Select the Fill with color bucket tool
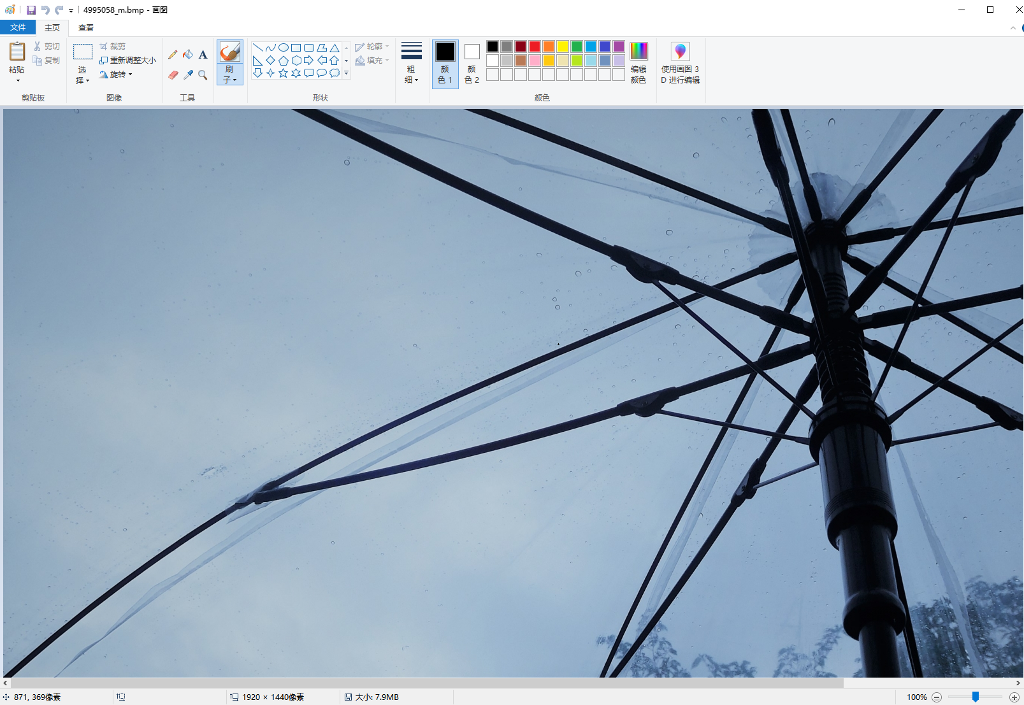Viewport: 1024px width, 705px height. pyautogui.click(x=188, y=55)
